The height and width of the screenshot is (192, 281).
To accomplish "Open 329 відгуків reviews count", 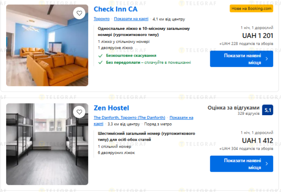I will coord(248,114).
